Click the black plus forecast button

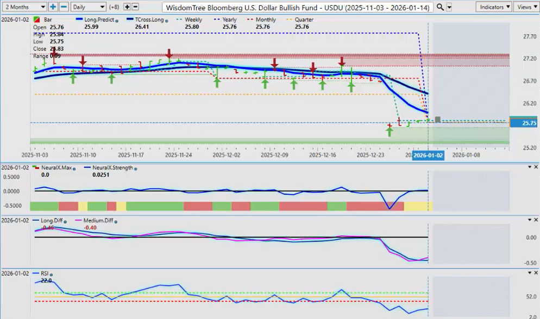coord(127,7)
